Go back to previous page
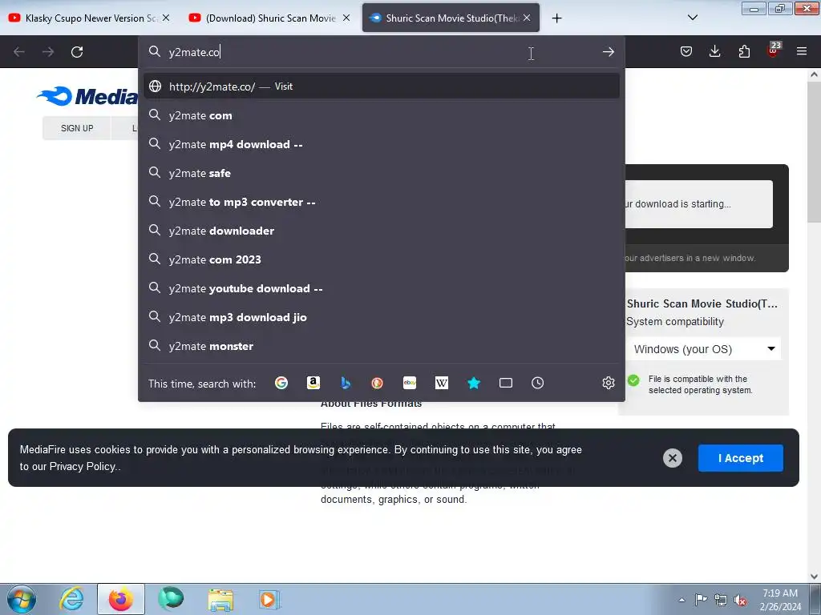 click(19, 52)
